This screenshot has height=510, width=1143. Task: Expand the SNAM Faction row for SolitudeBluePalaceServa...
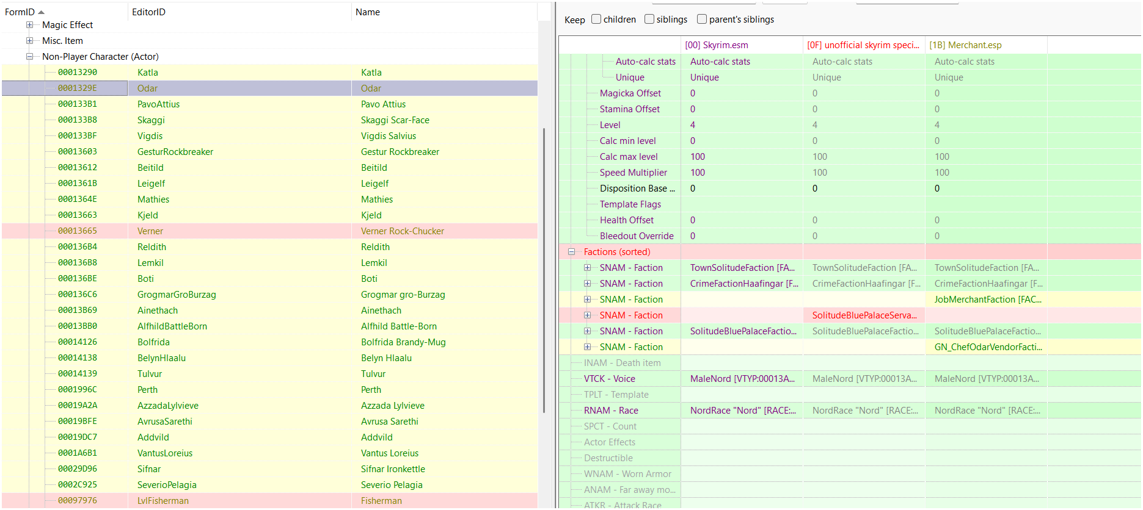point(587,315)
